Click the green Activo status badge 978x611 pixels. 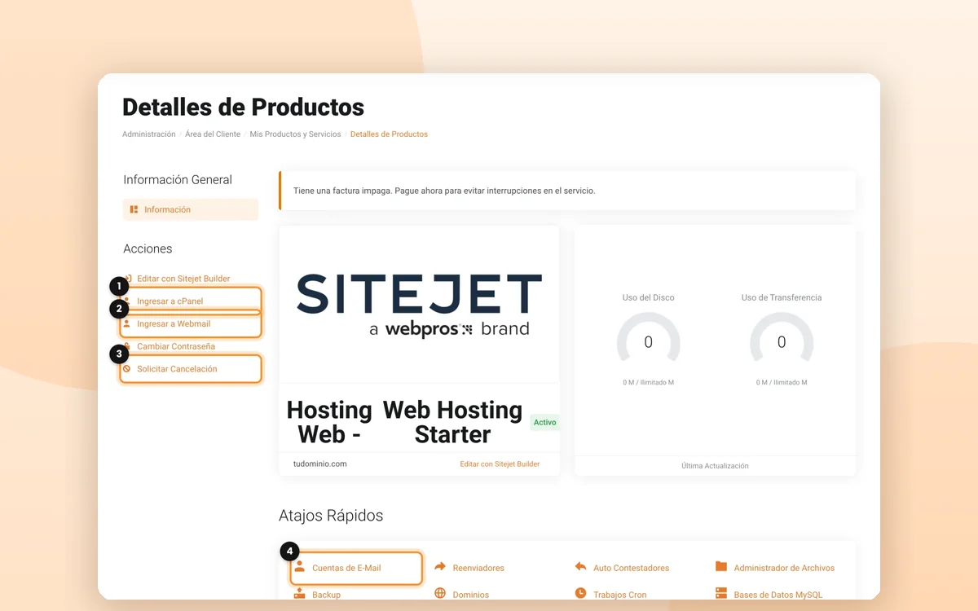544,422
